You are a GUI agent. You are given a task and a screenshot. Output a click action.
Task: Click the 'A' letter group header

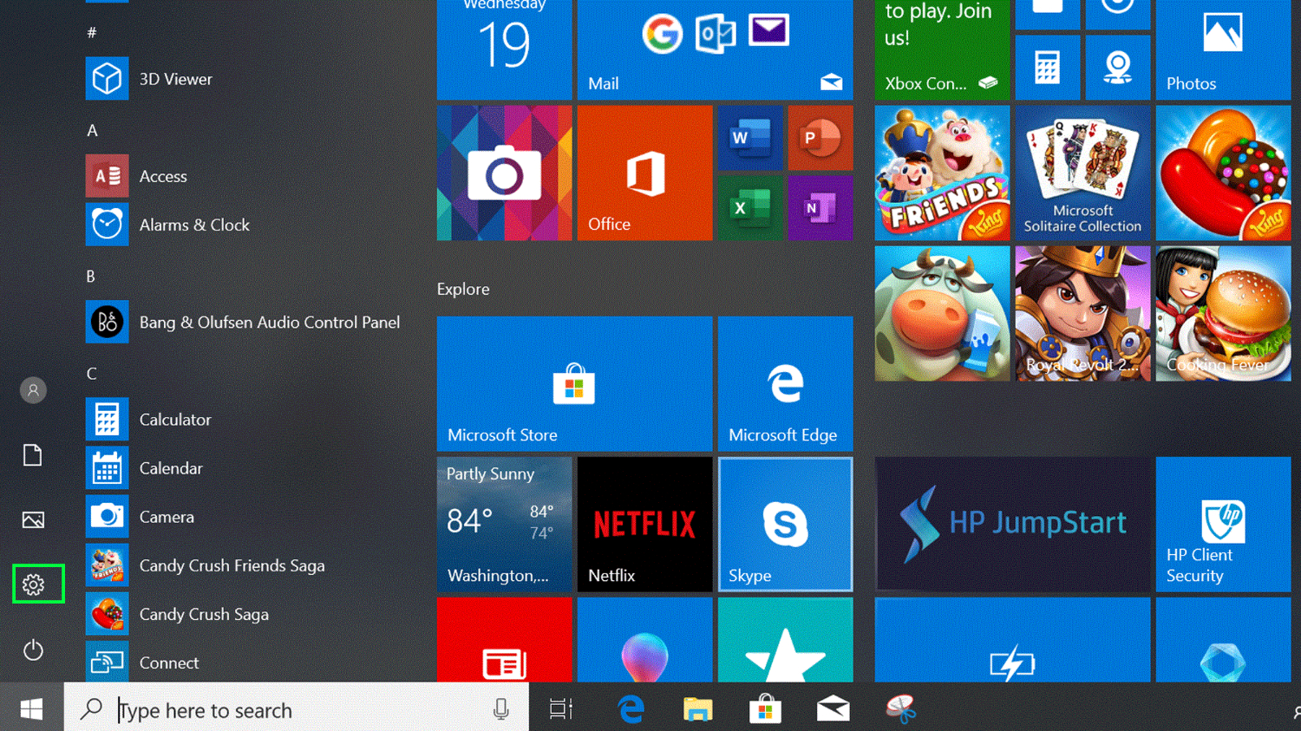click(x=92, y=131)
